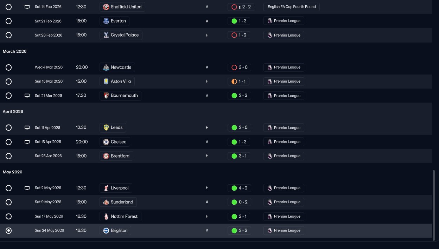This screenshot has width=439, height=249.
Task: Click the Aston Villa 1 - 1 draw result
Action: [x=239, y=82]
